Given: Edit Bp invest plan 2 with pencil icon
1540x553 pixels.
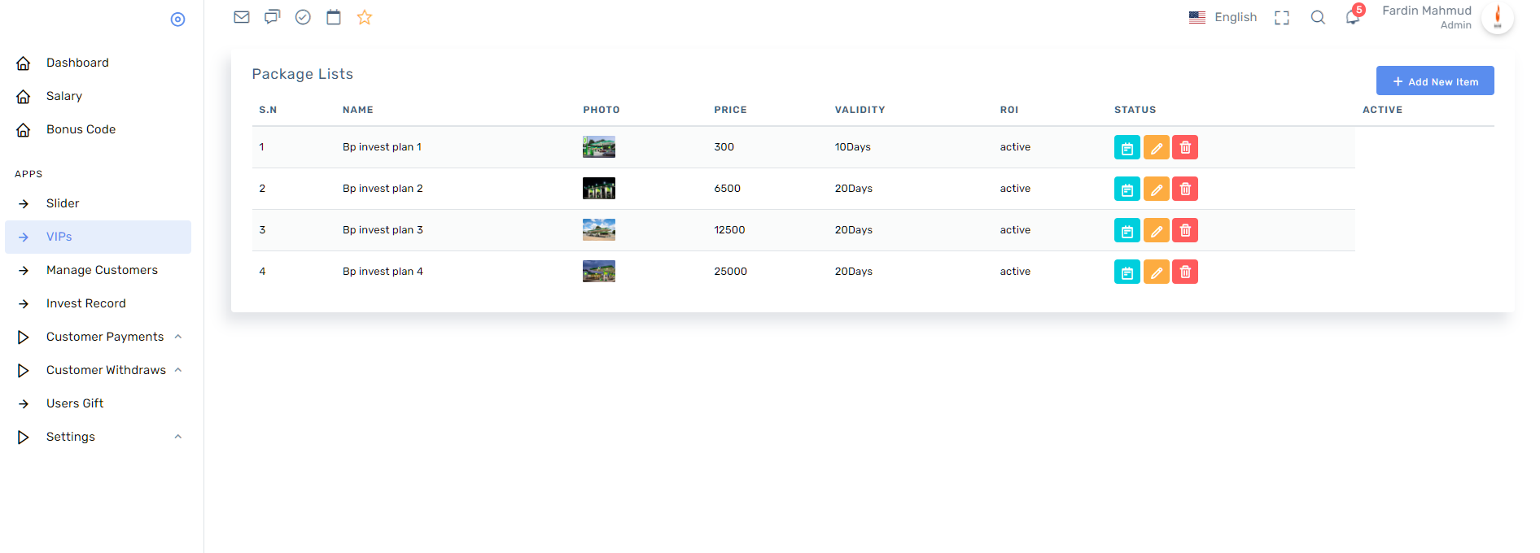Looking at the screenshot, I should tap(1156, 189).
